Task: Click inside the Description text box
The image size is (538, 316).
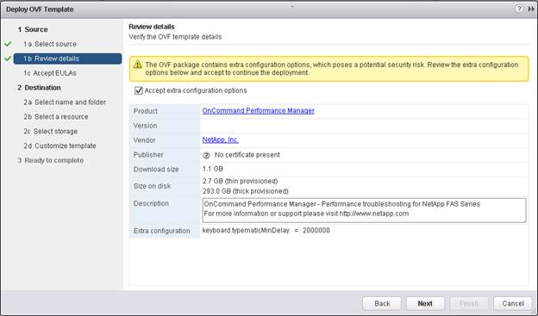Action: click(x=364, y=210)
